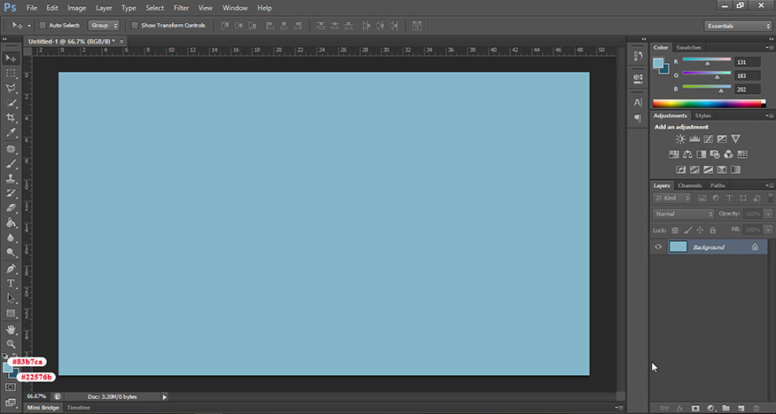Open Color panel flyout menu
The width and height of the screenshot is (776, 414).
770,48
